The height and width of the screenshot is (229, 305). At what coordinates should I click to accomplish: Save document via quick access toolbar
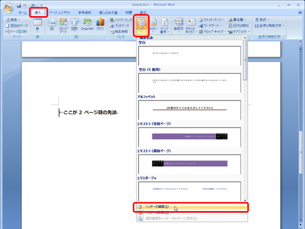[x=18, y=6]
